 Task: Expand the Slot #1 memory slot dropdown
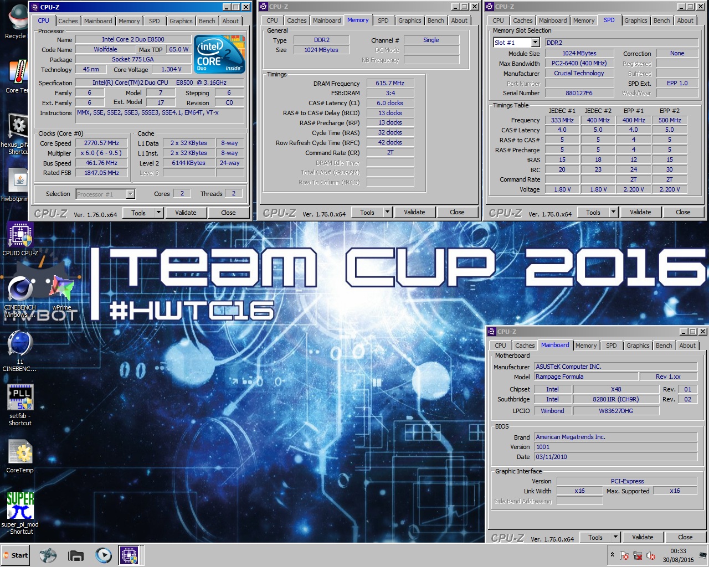point(535,43)
